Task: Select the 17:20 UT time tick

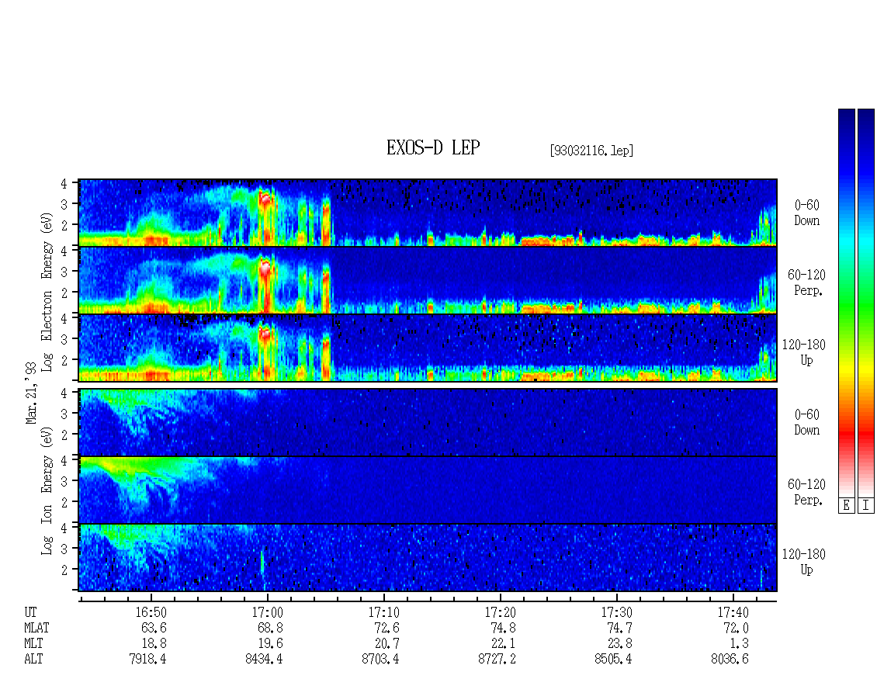Action: tap(500, 612)
